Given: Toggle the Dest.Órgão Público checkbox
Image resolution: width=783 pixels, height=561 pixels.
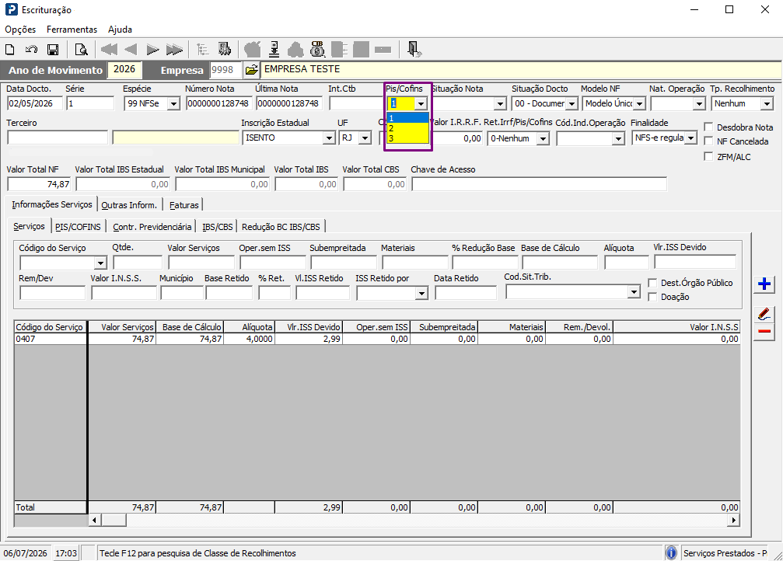Looking at the screenshot, I should coord(652,283).
